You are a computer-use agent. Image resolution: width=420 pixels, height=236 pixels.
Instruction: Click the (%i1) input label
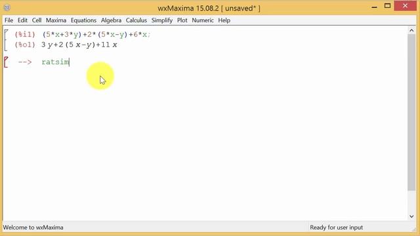(x=25, y=35)
